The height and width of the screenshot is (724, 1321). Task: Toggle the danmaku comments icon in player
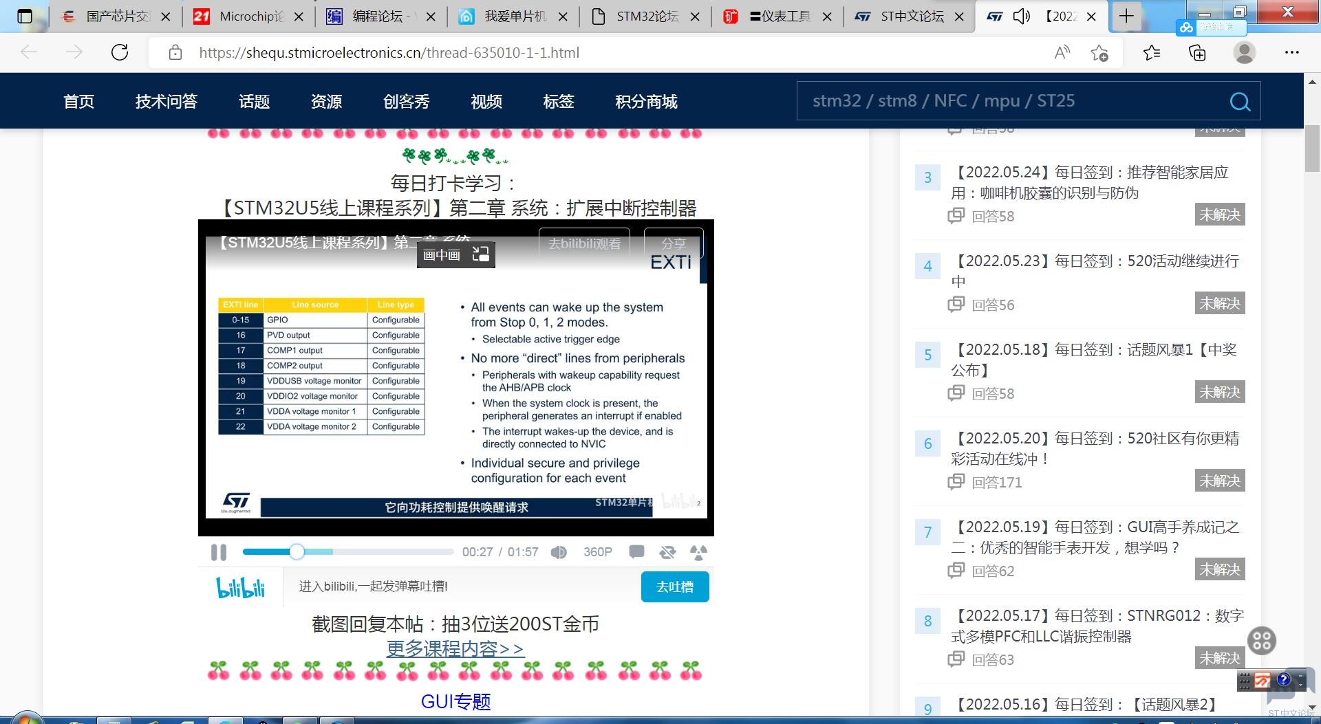pyautogui.click(x=636, y=552)
